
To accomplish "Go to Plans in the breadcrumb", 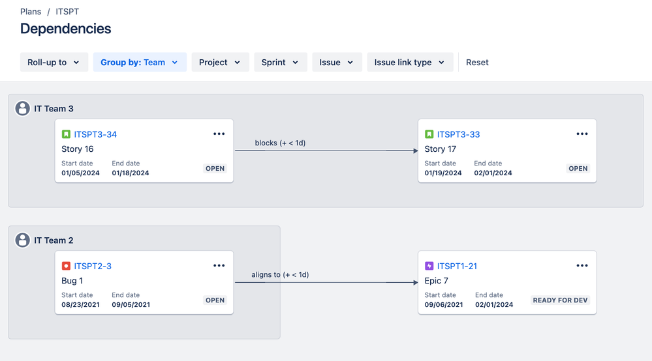I will tap(31, 12).
